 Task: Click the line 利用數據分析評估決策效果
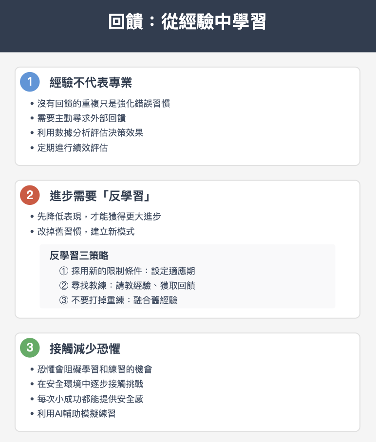(90, 133)
